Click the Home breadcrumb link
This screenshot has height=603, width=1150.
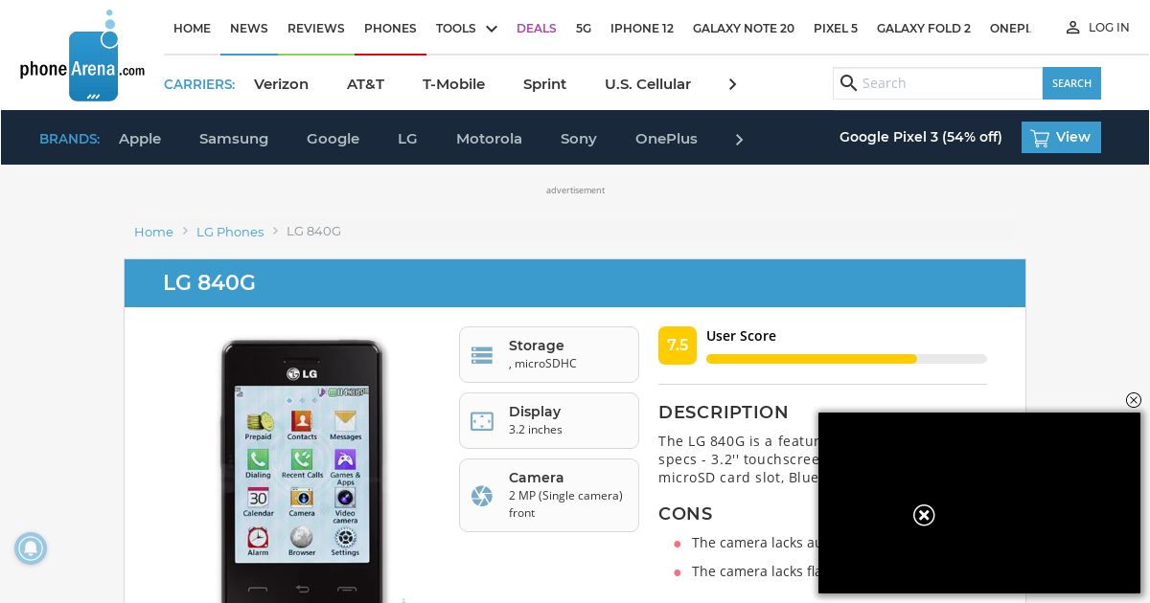(153, 232)
